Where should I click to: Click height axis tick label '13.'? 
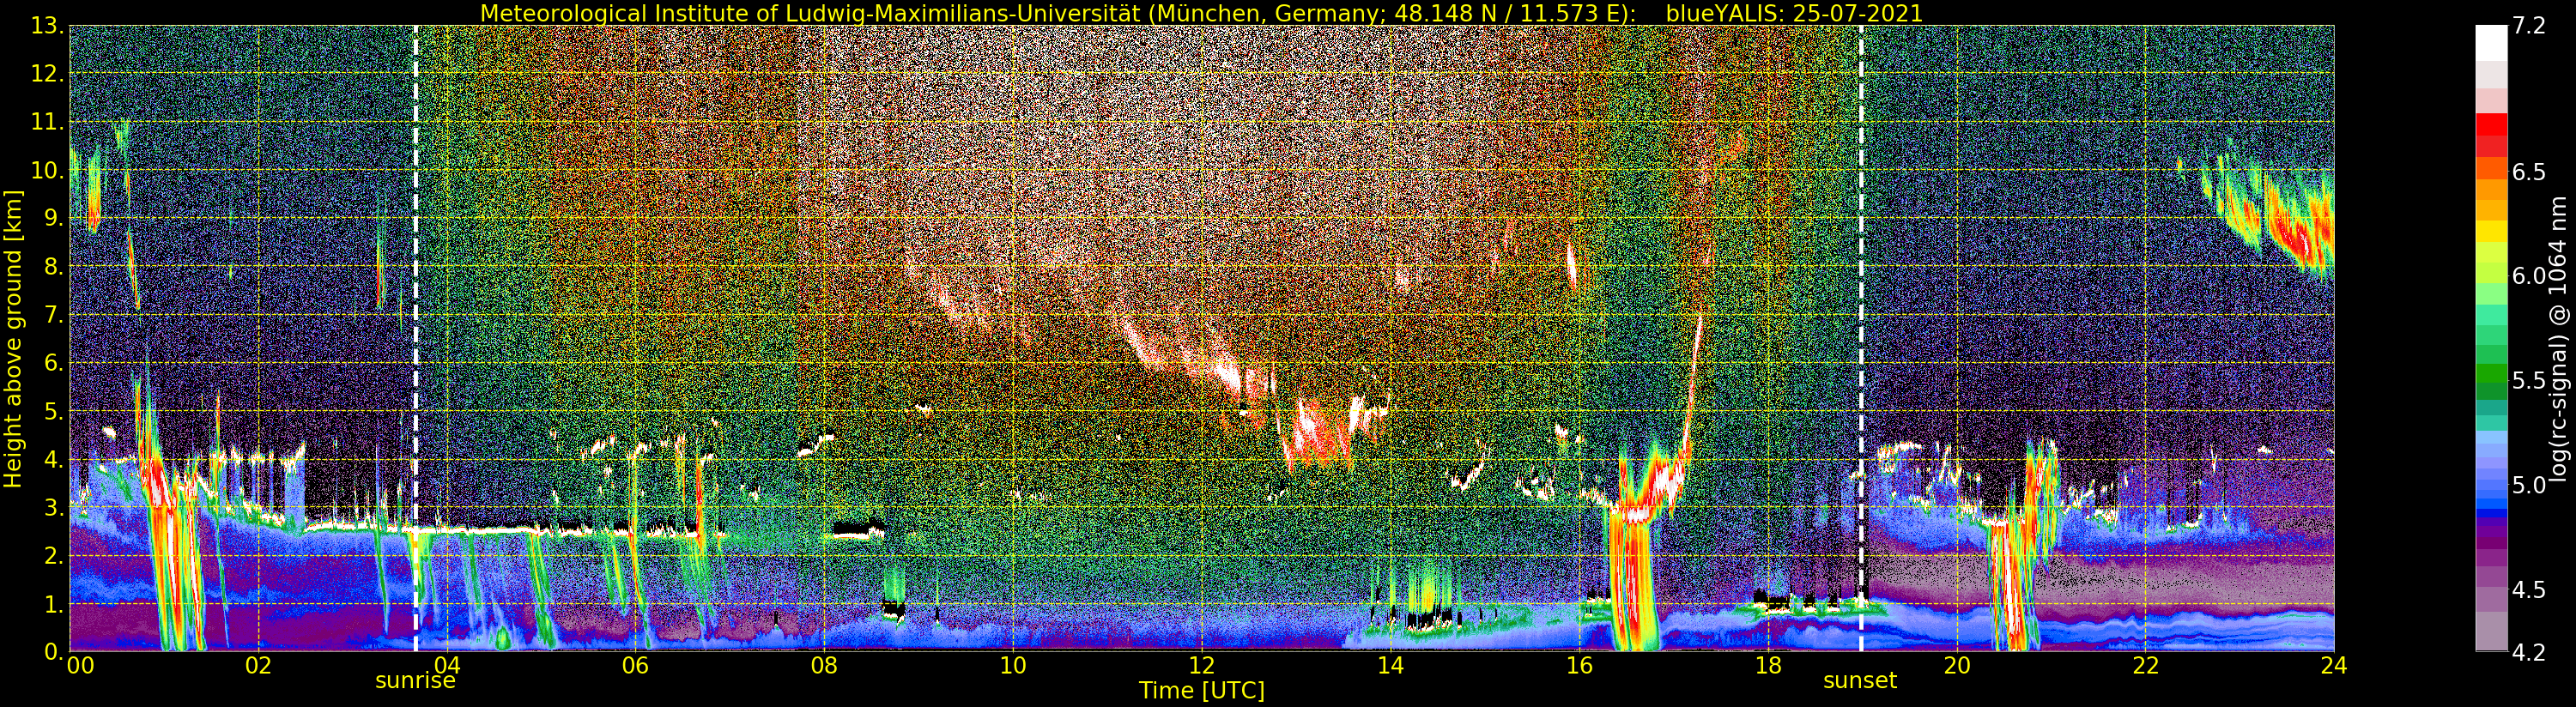coord(47,27)
